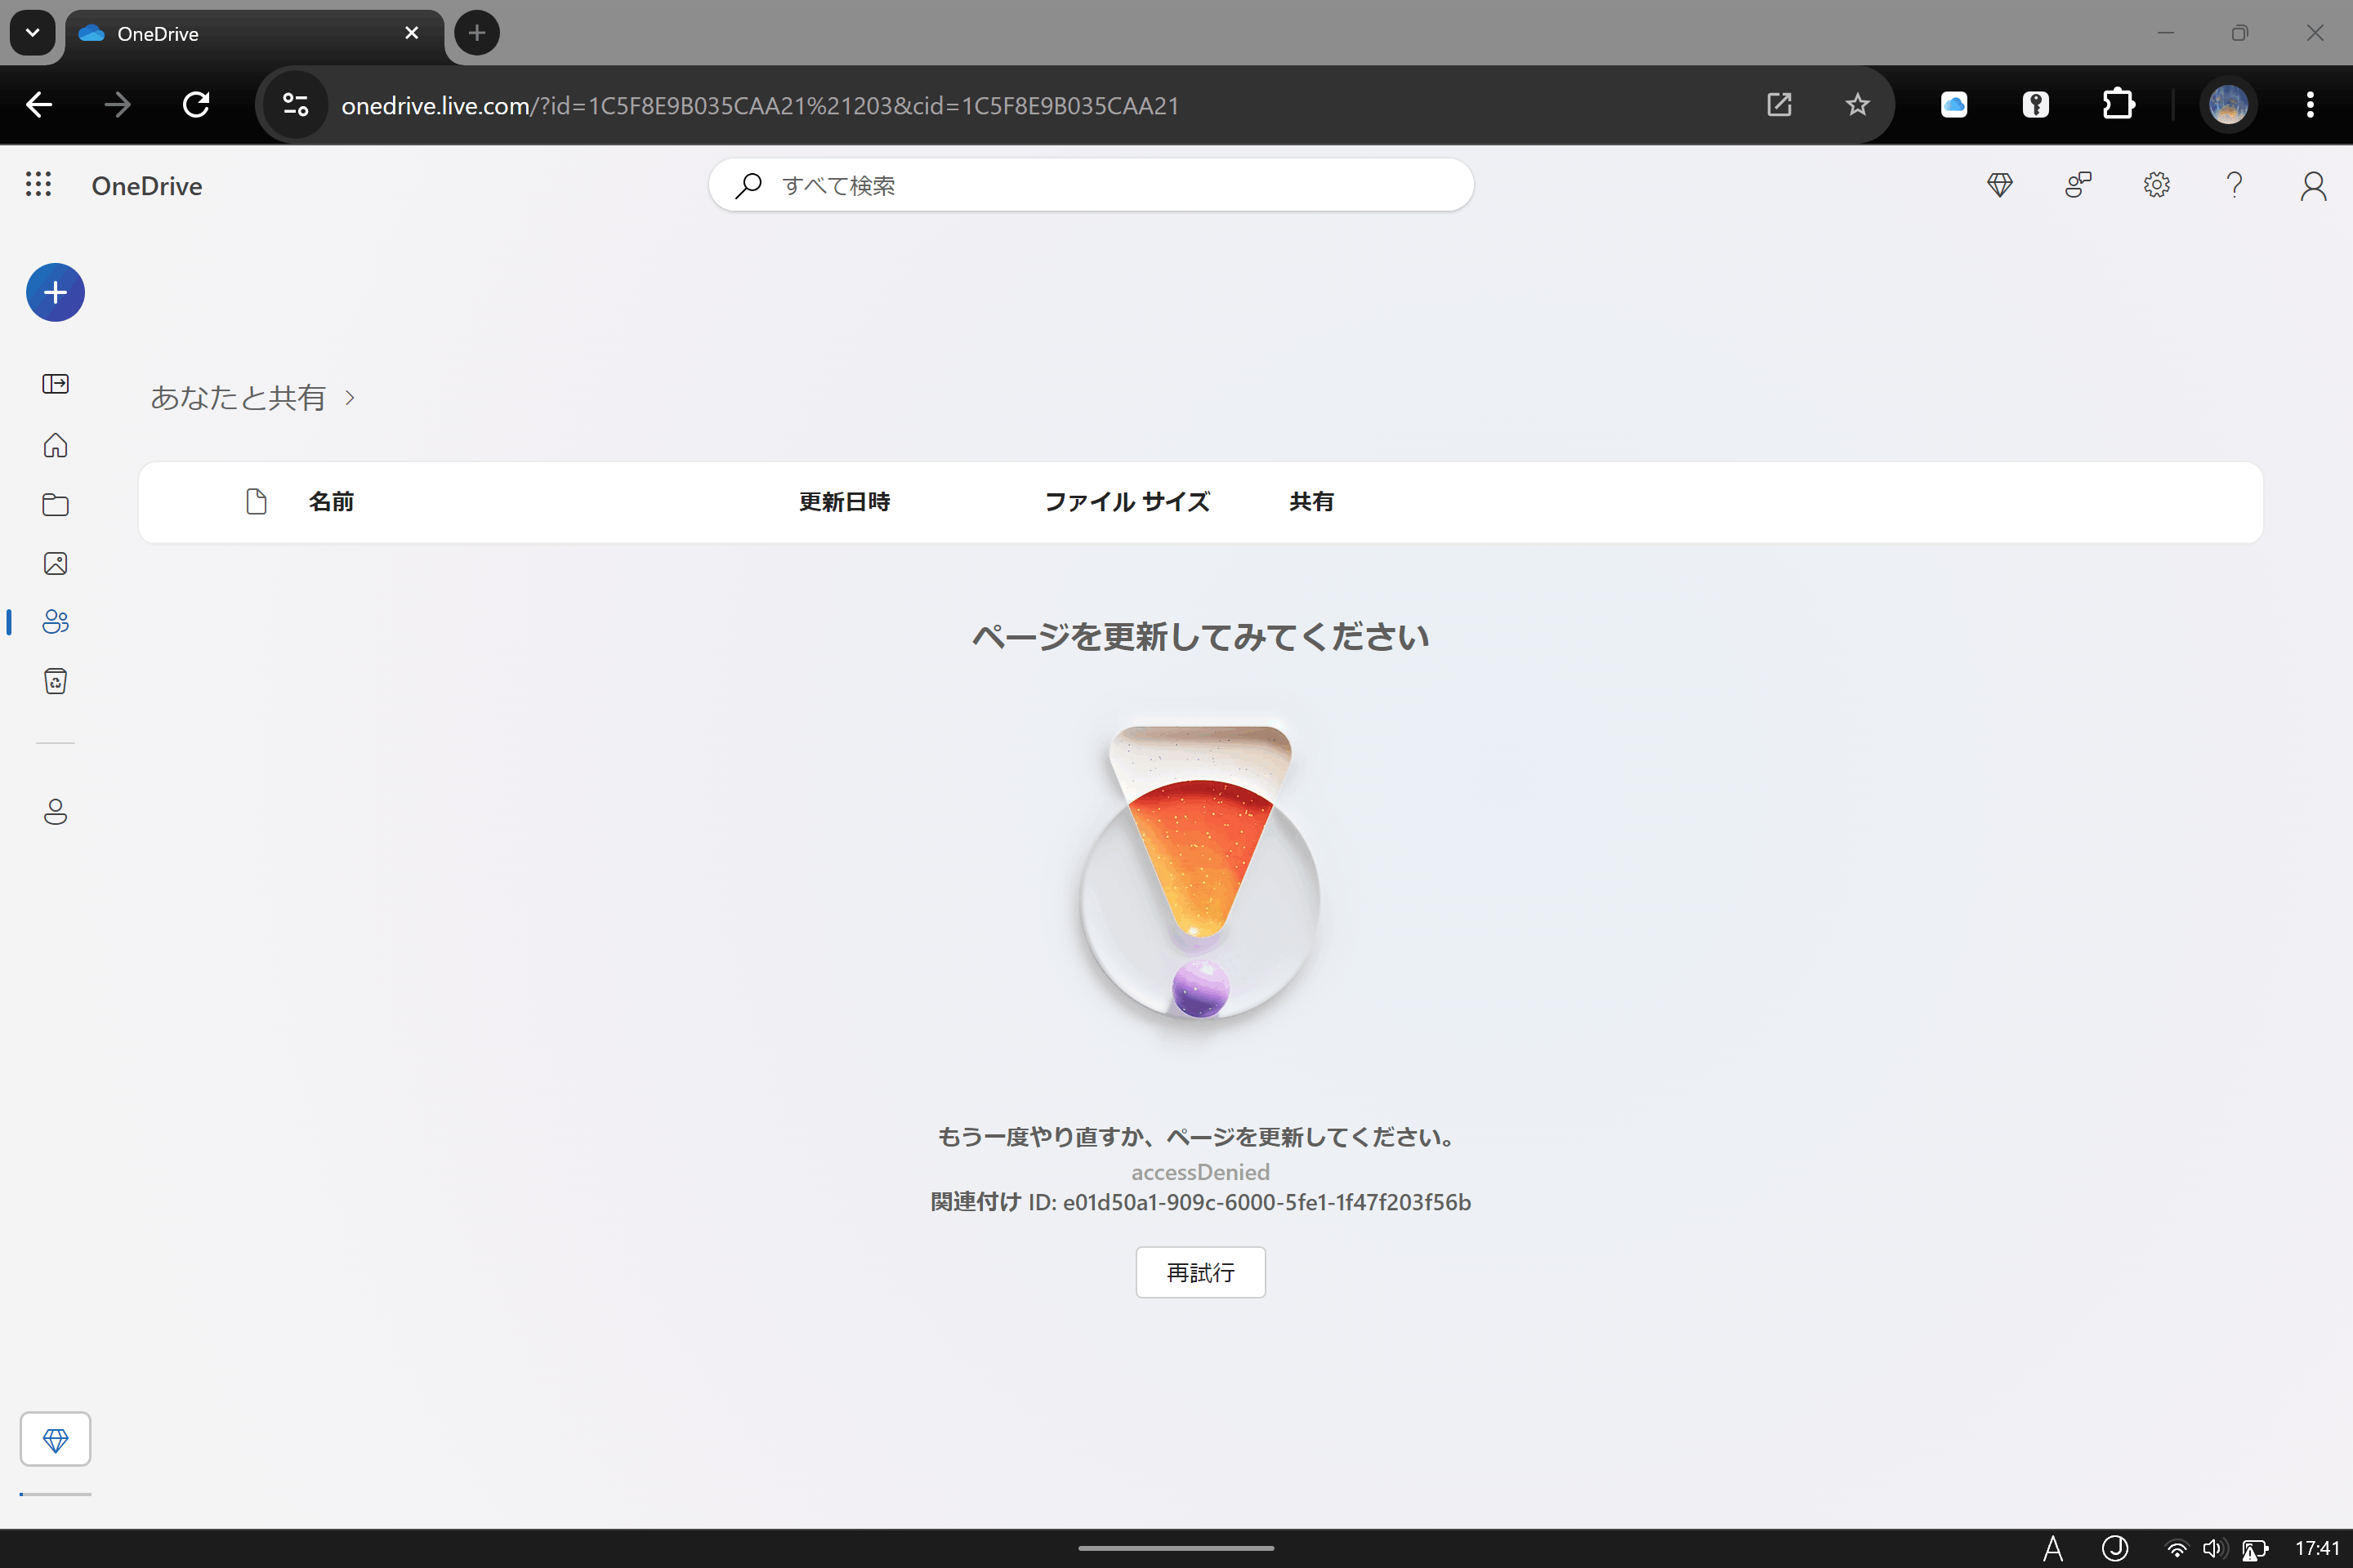Open Help using the question mark icon
The height and width of the screenshot is (1568, 2353).
(2234, 185)
